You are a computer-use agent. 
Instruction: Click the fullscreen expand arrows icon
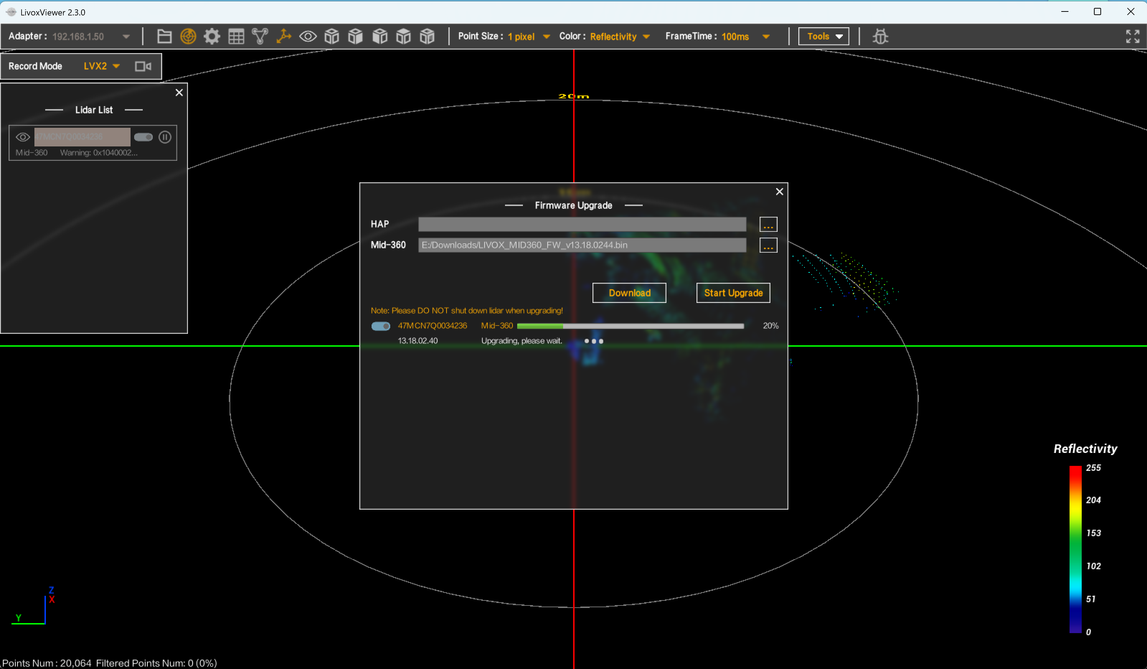coord(1132,37)
